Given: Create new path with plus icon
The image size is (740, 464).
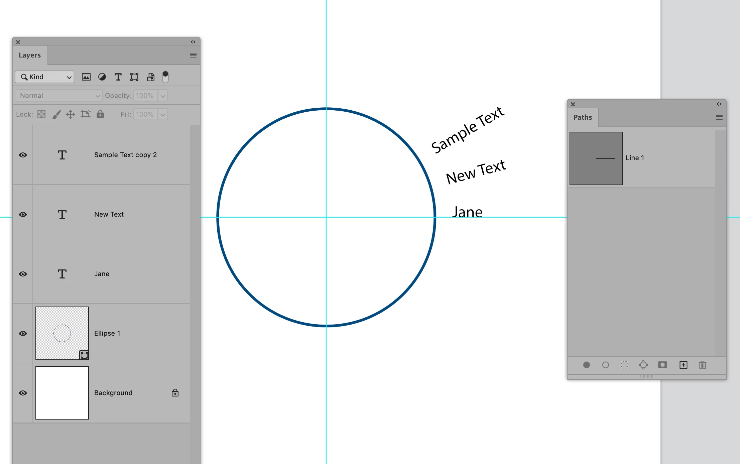Looking at the screenshot, I should click(683, 365).
